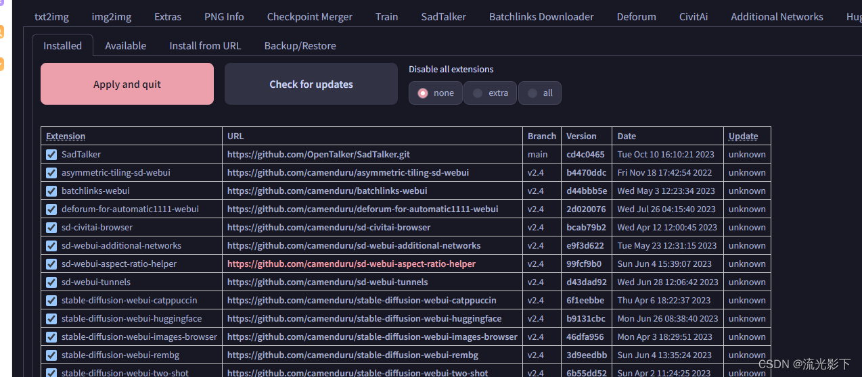The image size is (862, 377).
Task: Open the sd-civitai-browser repository link
Action: (329, 228)
